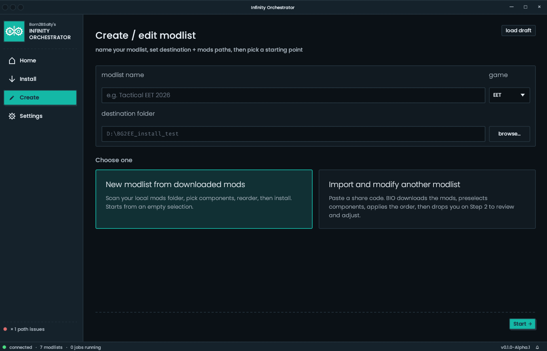Minimize the Infinity Orchestrator window

pos(512,7)
